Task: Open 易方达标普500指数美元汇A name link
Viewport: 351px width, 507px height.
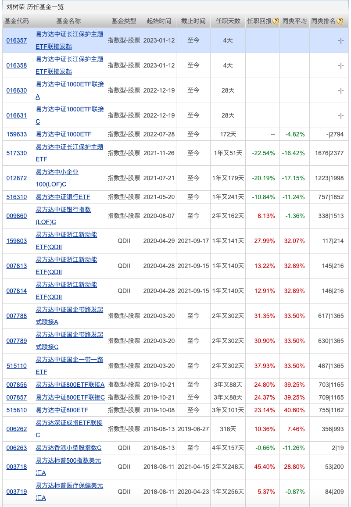Action: pyautogui.click(x=68, y=467)
